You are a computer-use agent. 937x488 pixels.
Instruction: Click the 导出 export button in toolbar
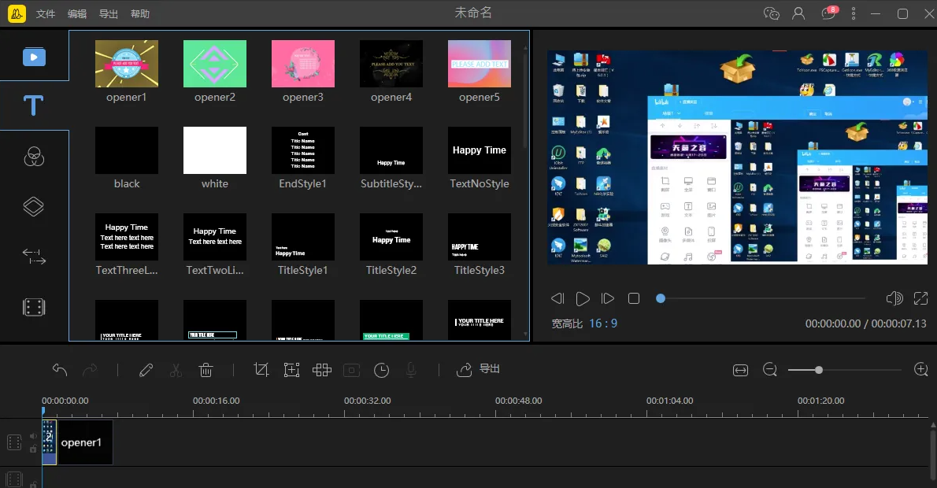(479, 369)
